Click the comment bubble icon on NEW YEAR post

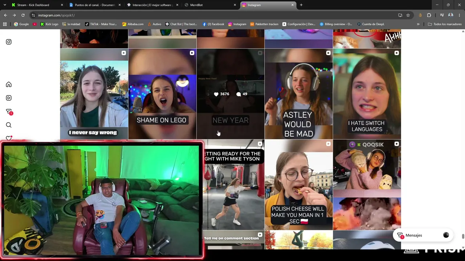click(238, 94)
